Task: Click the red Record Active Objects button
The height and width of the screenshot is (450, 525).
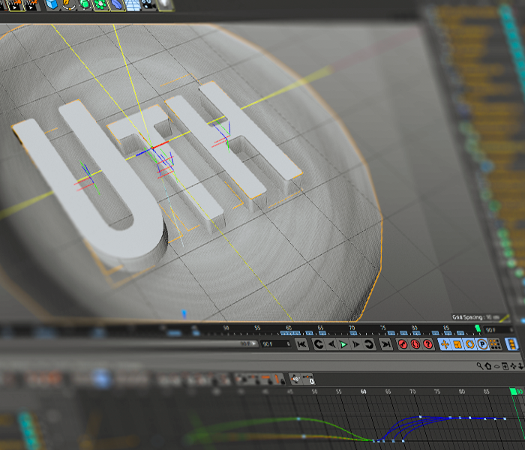Action: [403, 344]
